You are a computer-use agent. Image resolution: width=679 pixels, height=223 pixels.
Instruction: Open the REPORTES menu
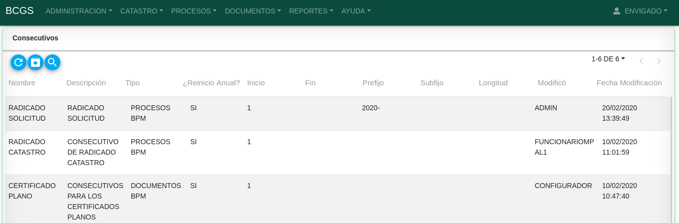point(311,11)
